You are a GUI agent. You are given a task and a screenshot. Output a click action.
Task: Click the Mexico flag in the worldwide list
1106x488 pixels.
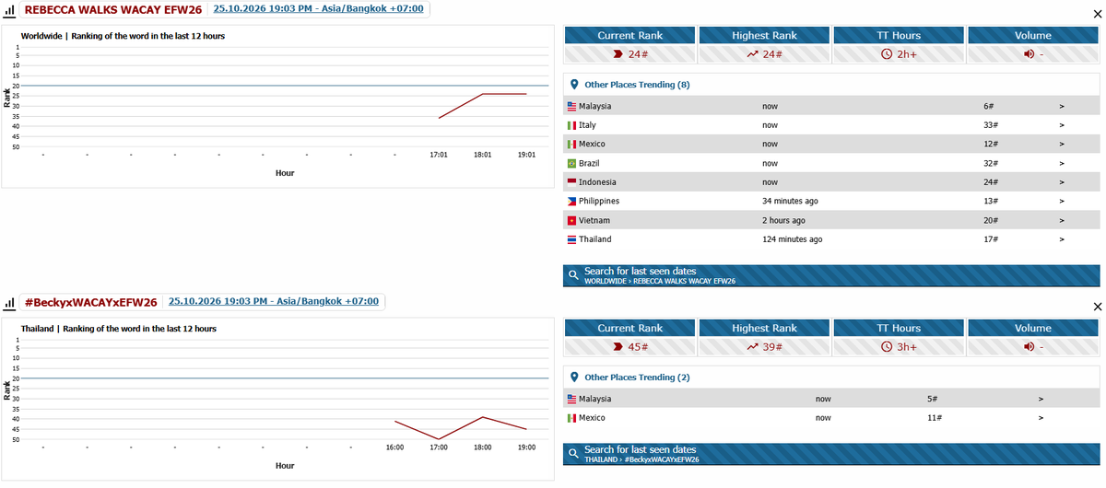pos(571,144)
